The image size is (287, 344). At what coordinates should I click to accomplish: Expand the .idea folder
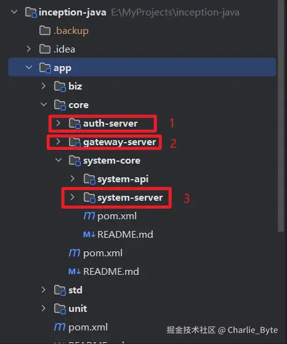coord(29,49)
